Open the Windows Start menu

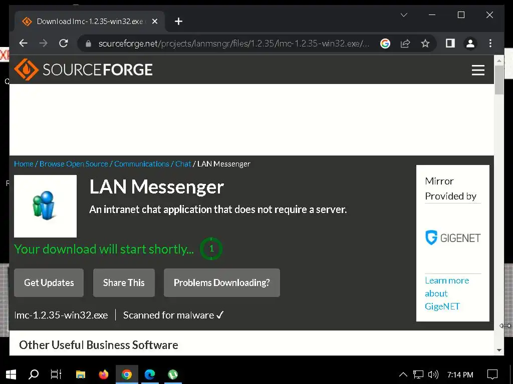click(x=11, y=374)
